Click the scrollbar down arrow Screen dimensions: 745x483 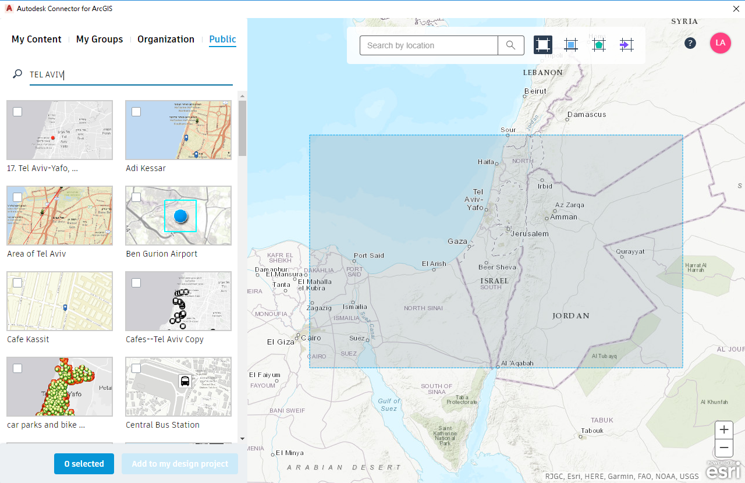click(242, 439)
